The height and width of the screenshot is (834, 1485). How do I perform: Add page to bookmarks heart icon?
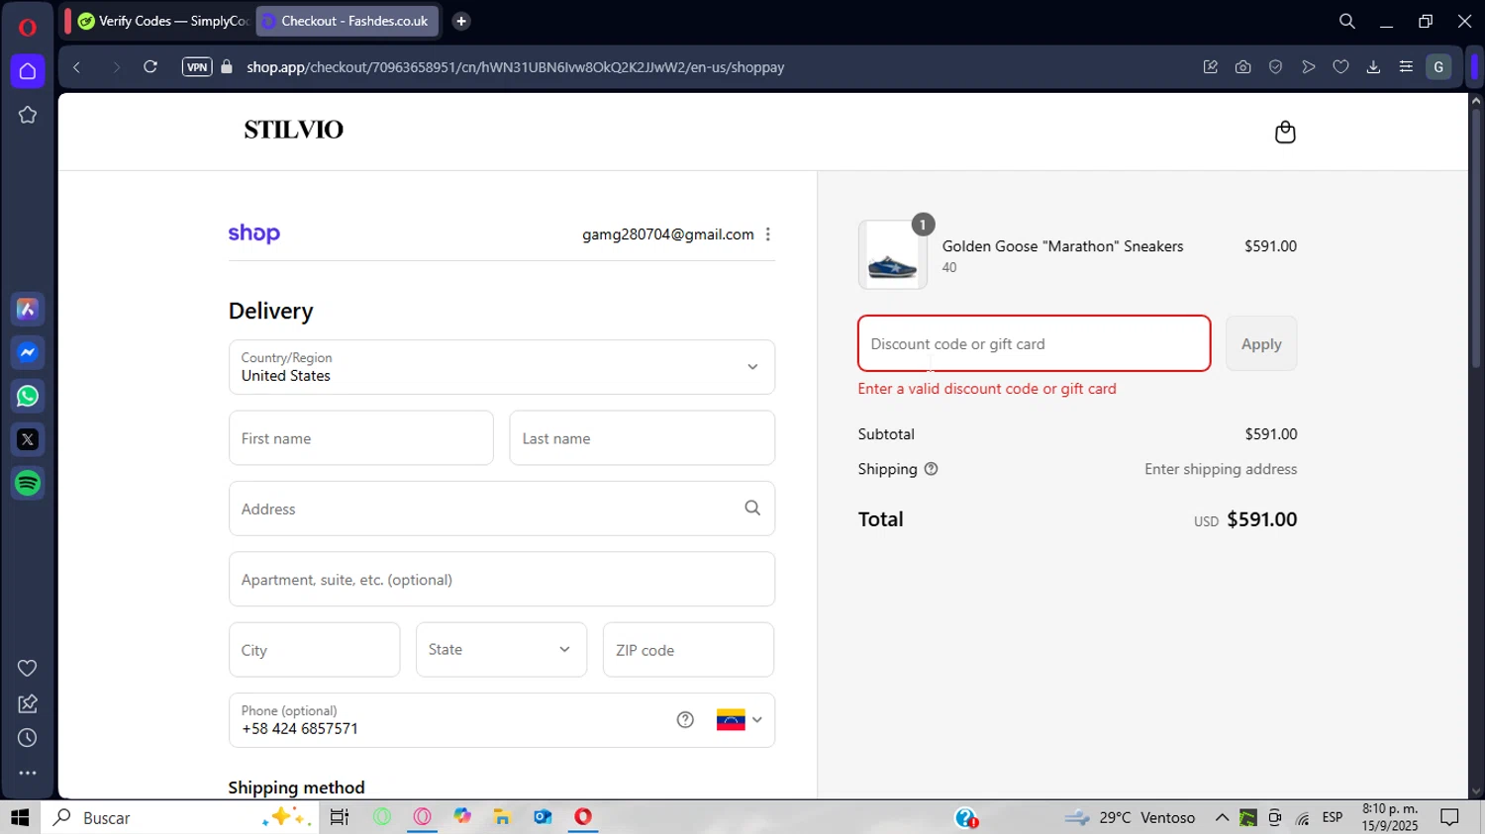tap(1340, 67)
